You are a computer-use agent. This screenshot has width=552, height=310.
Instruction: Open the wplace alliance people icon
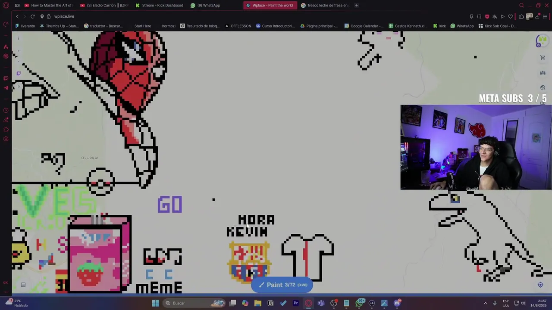tap(543, 73)
